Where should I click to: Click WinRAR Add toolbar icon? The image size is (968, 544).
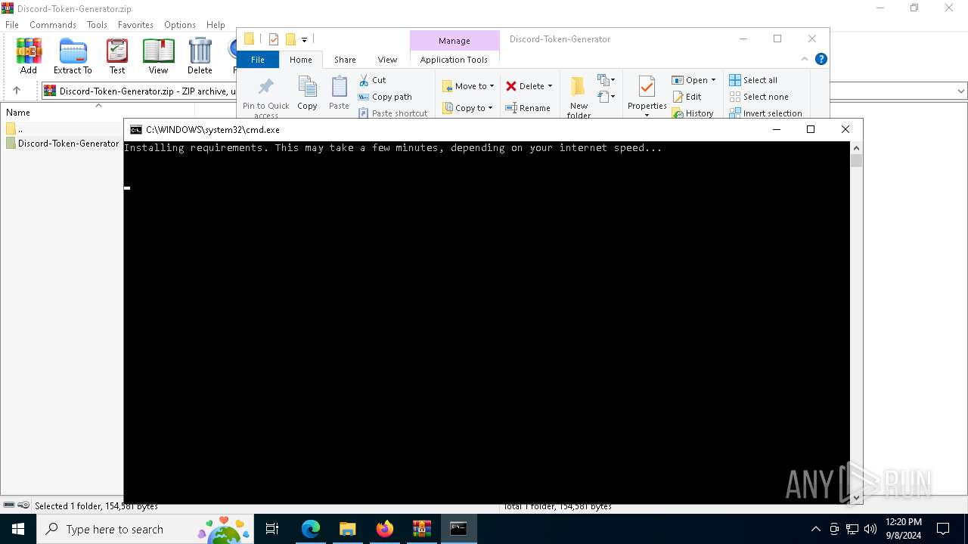[29, 56]
